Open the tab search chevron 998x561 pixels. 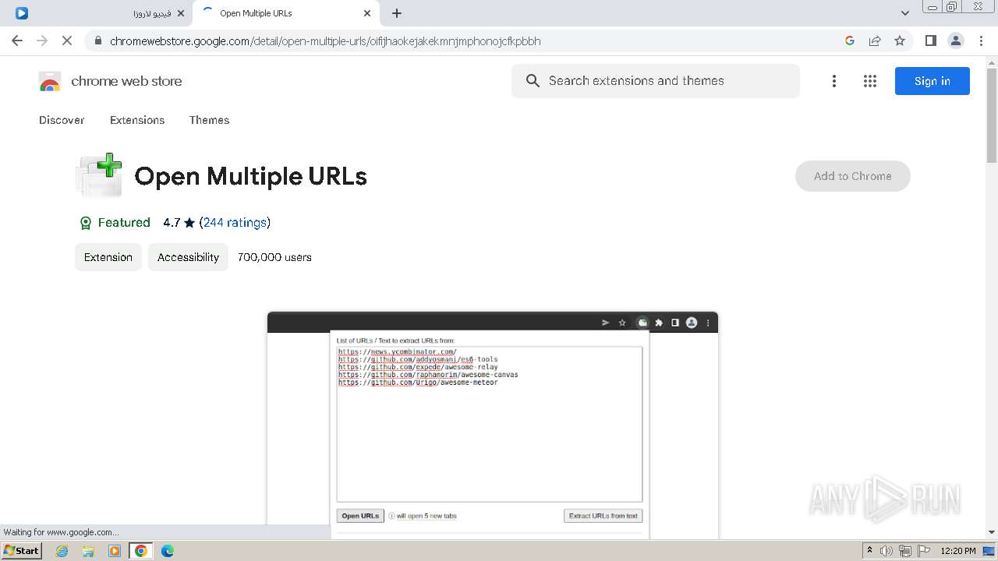(905, 12)
